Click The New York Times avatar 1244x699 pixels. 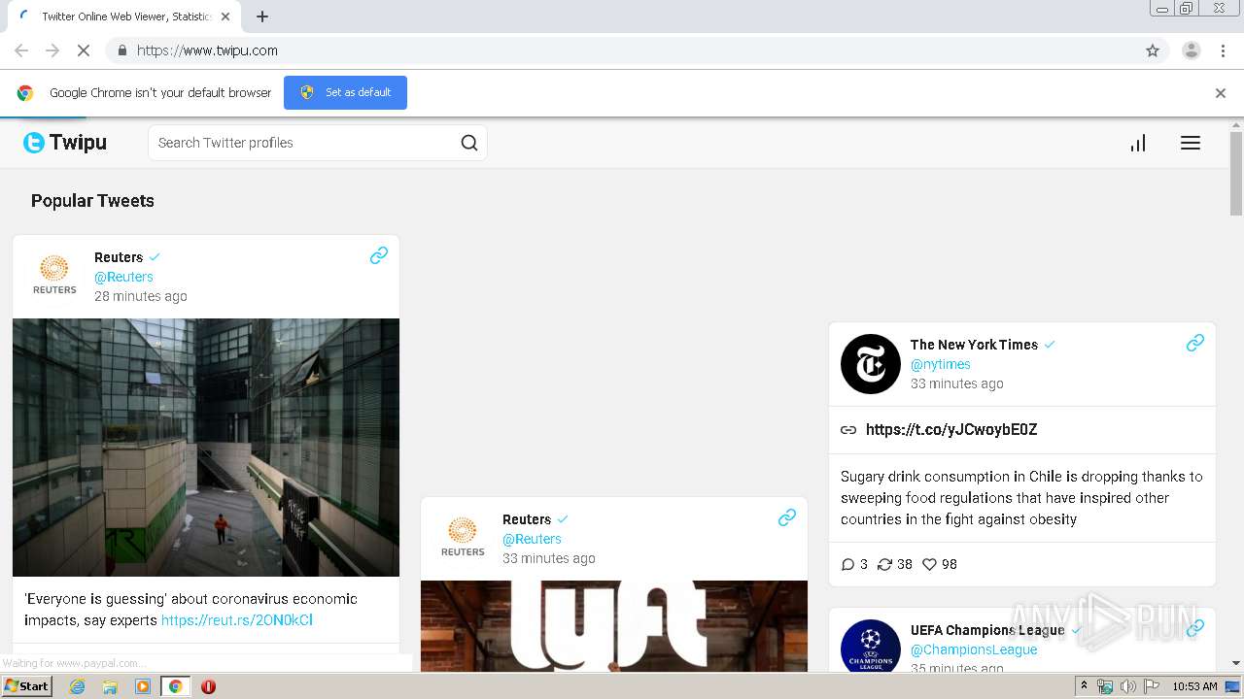[871, 364]
